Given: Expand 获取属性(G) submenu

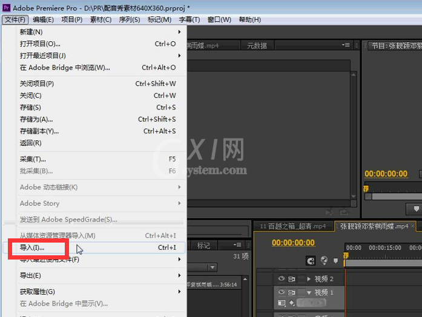Looking at the screenshot, I should coord(179,292).
